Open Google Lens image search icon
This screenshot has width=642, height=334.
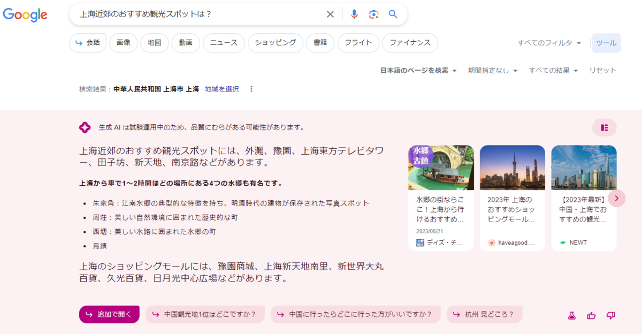374,14
